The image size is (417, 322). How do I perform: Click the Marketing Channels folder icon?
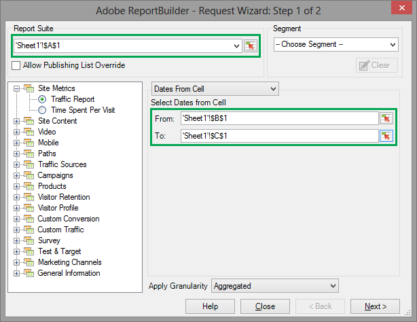[29, 262]
